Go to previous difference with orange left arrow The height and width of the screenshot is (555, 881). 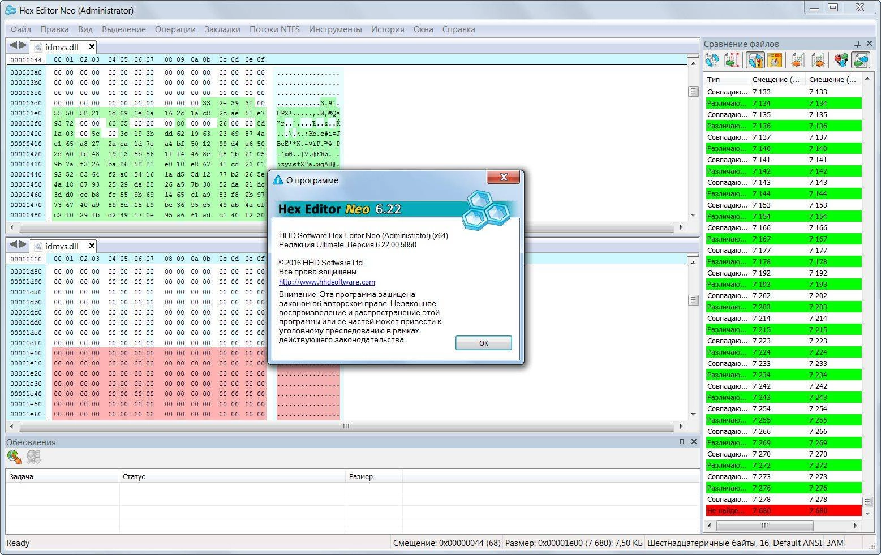(x=798, y=60)
